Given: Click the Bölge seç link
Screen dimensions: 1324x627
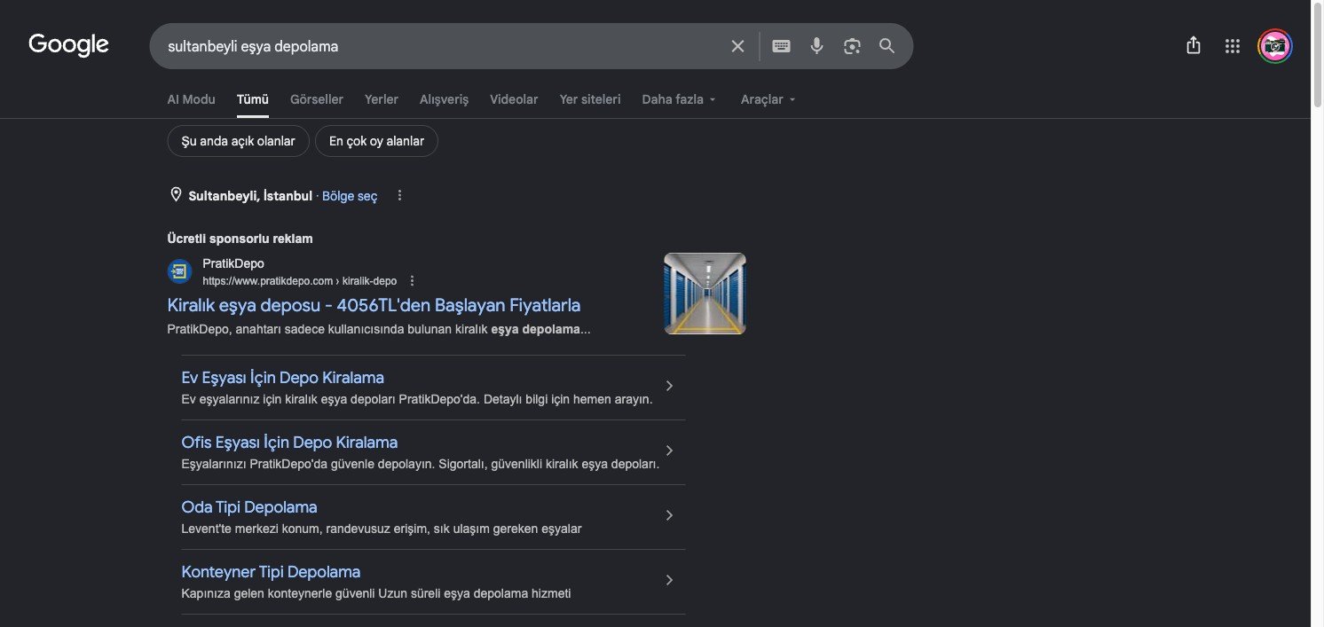Looking at the screenshot, I should click(350, 196).
